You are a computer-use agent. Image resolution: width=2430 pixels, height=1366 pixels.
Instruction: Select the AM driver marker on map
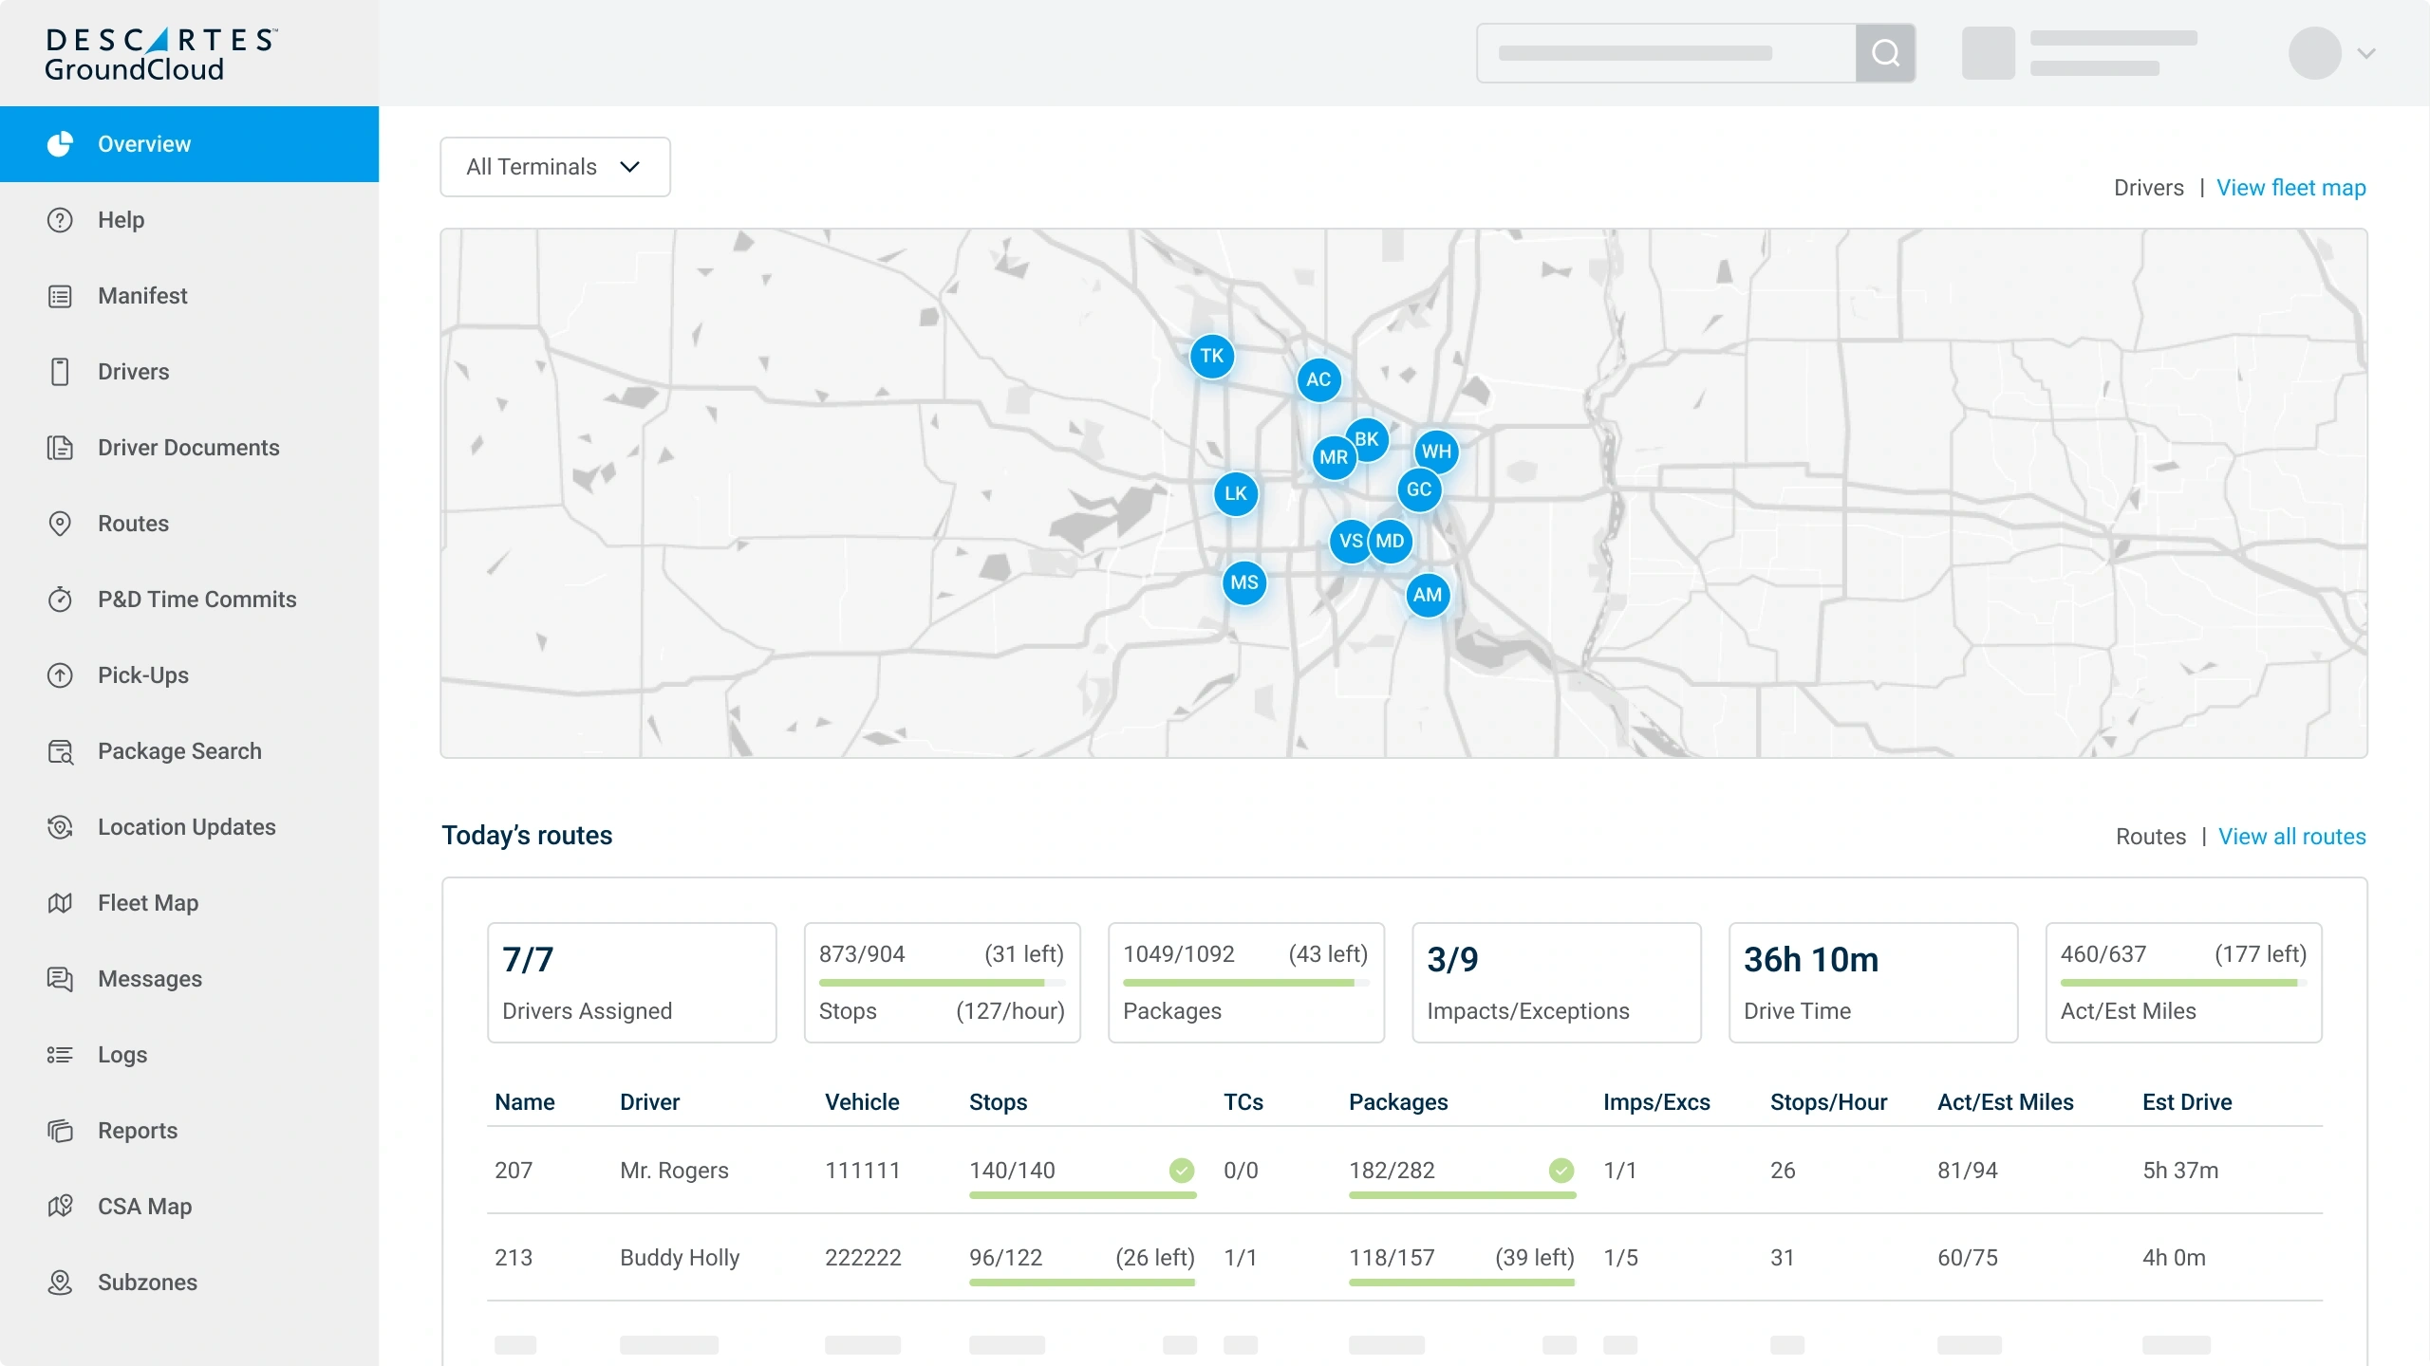point(1427,595)
